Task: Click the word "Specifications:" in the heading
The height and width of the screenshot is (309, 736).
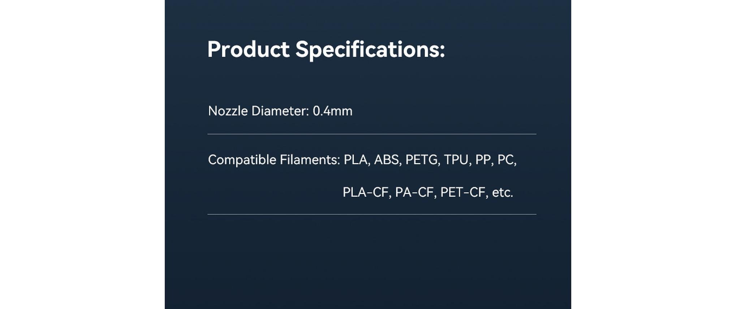Action: pos(370,49)
